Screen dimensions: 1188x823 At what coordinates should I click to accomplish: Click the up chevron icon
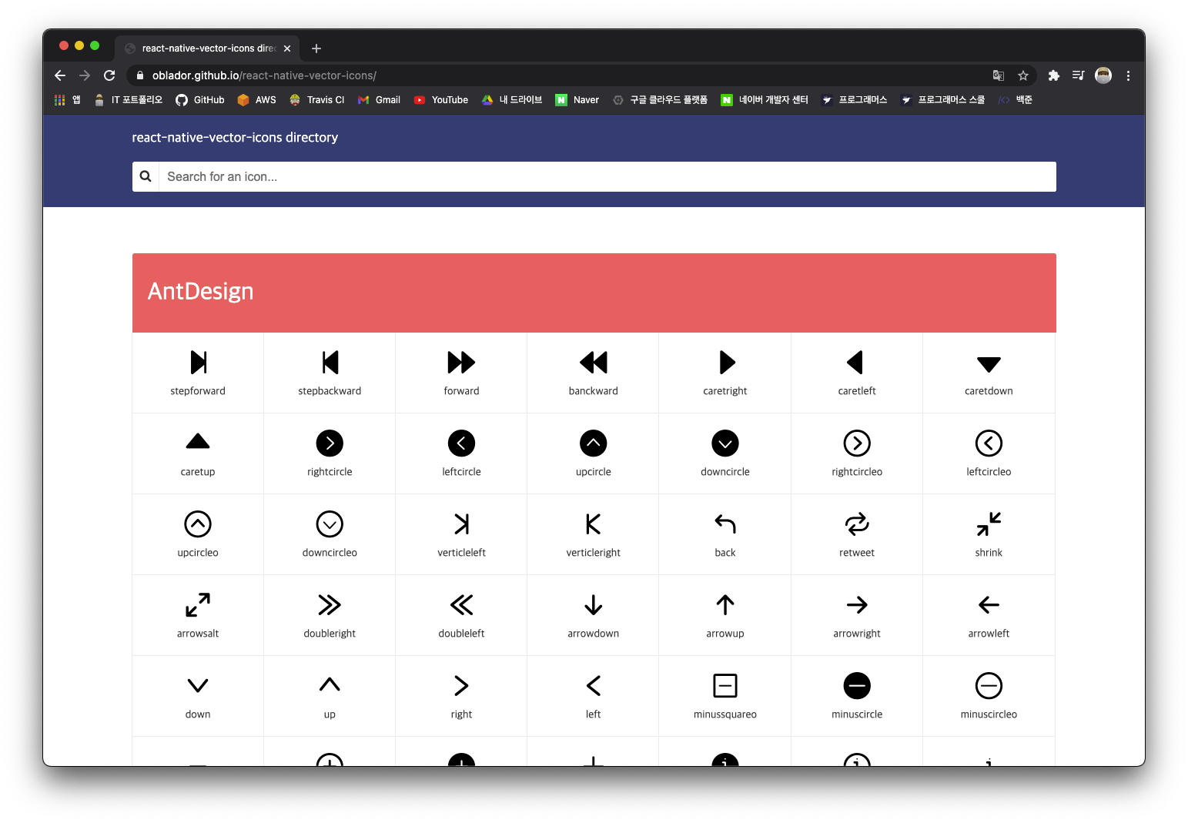coord(330,684)
